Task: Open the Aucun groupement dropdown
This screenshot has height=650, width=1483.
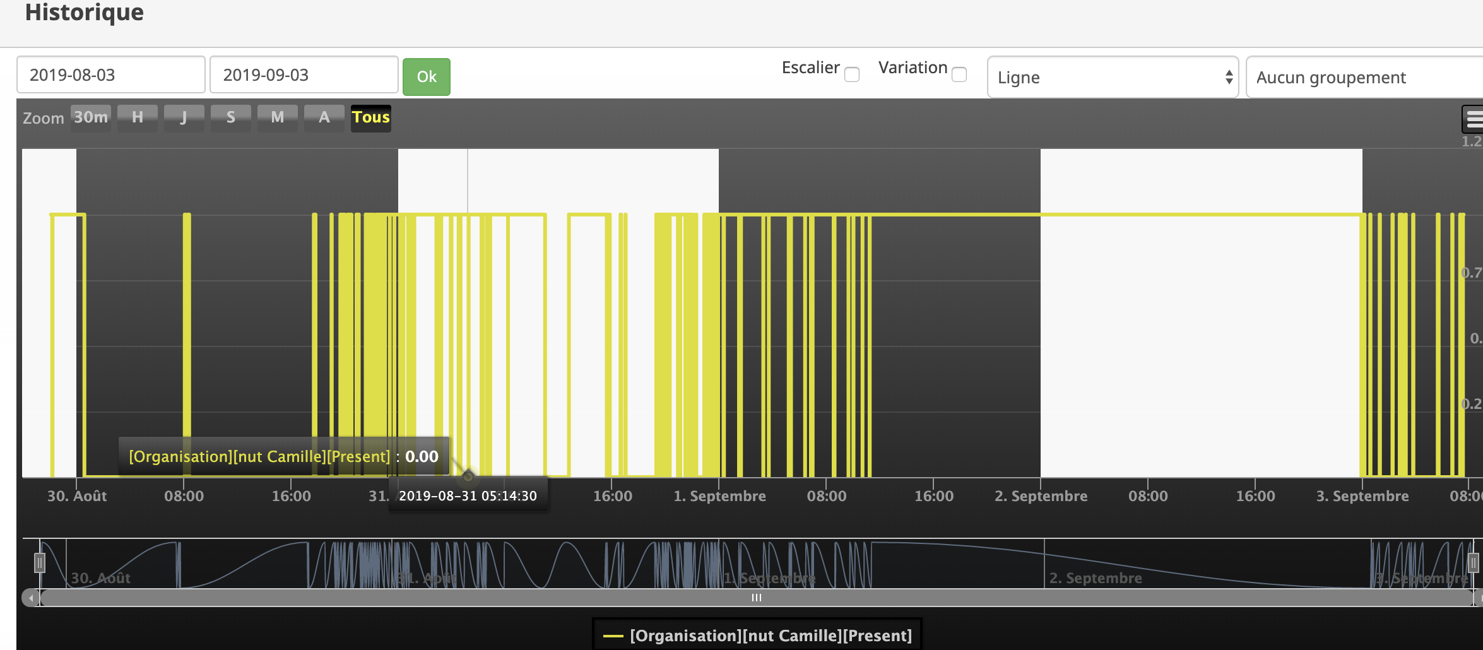Action: click(1364, 77)
